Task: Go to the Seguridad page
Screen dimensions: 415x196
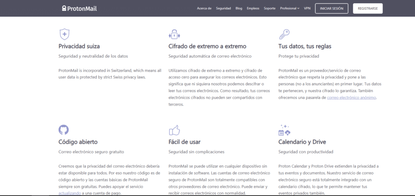Action: tap(223, 8)
